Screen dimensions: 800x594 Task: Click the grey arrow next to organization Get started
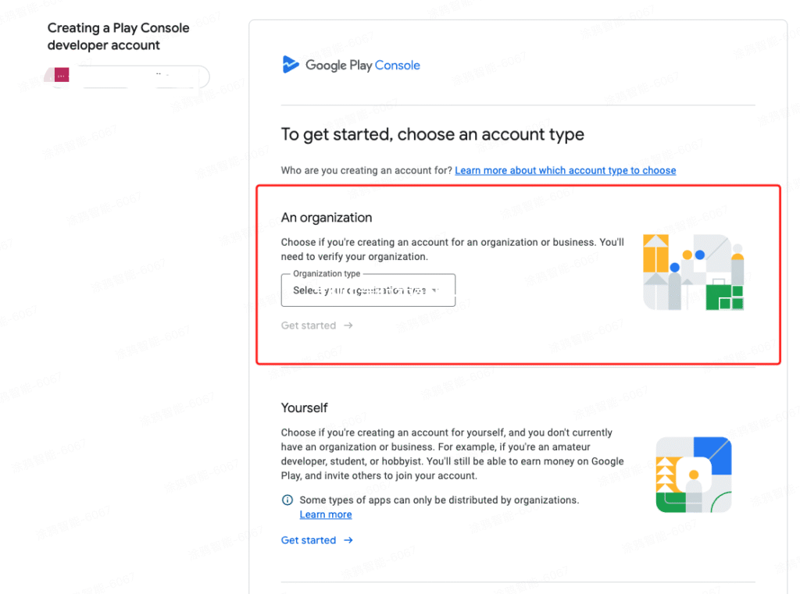348,325
